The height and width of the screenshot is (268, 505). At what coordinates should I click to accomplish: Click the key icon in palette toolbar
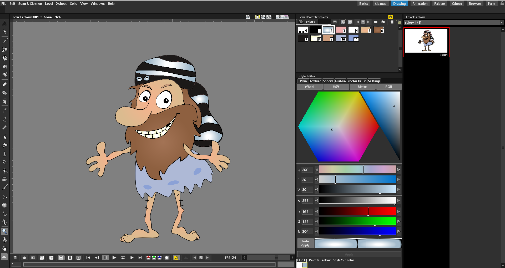363,22
